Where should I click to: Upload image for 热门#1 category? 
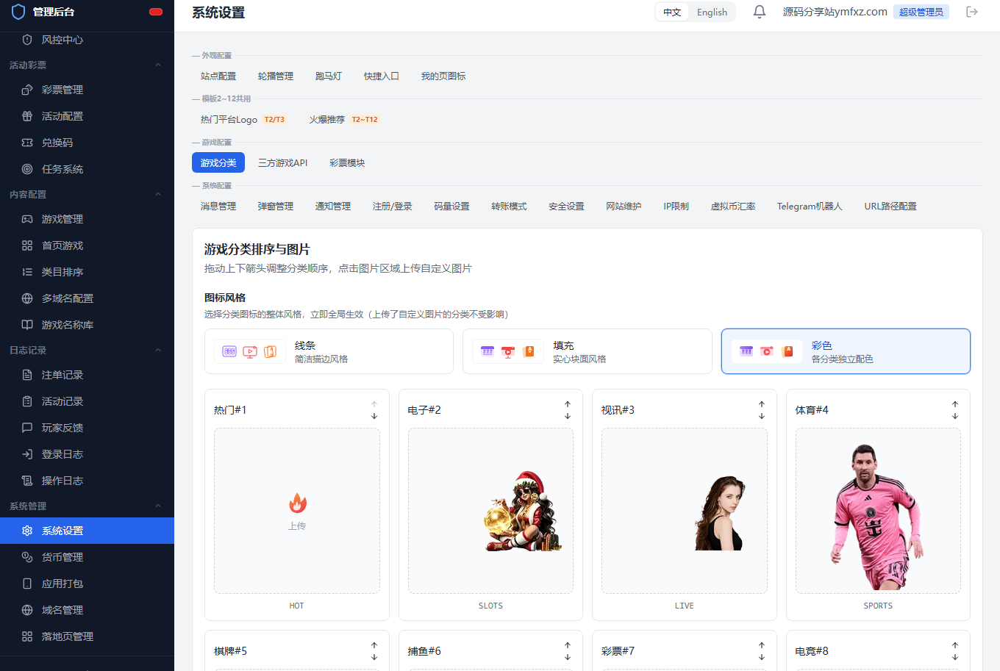click(297, 511)
